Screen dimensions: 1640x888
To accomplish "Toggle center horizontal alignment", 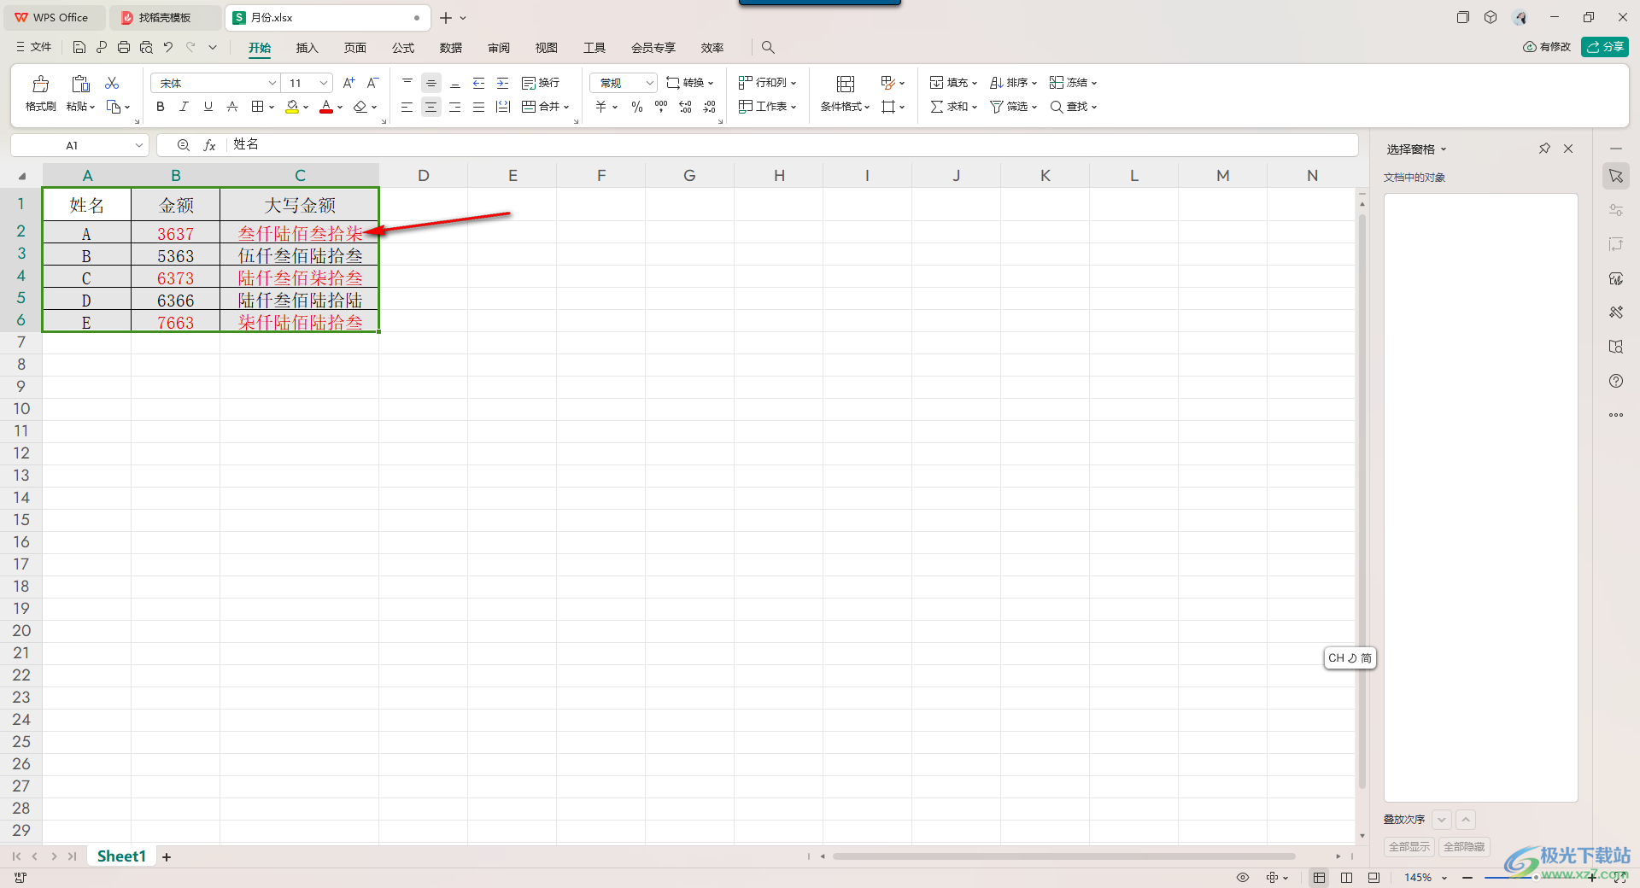I will coord(431,107).
